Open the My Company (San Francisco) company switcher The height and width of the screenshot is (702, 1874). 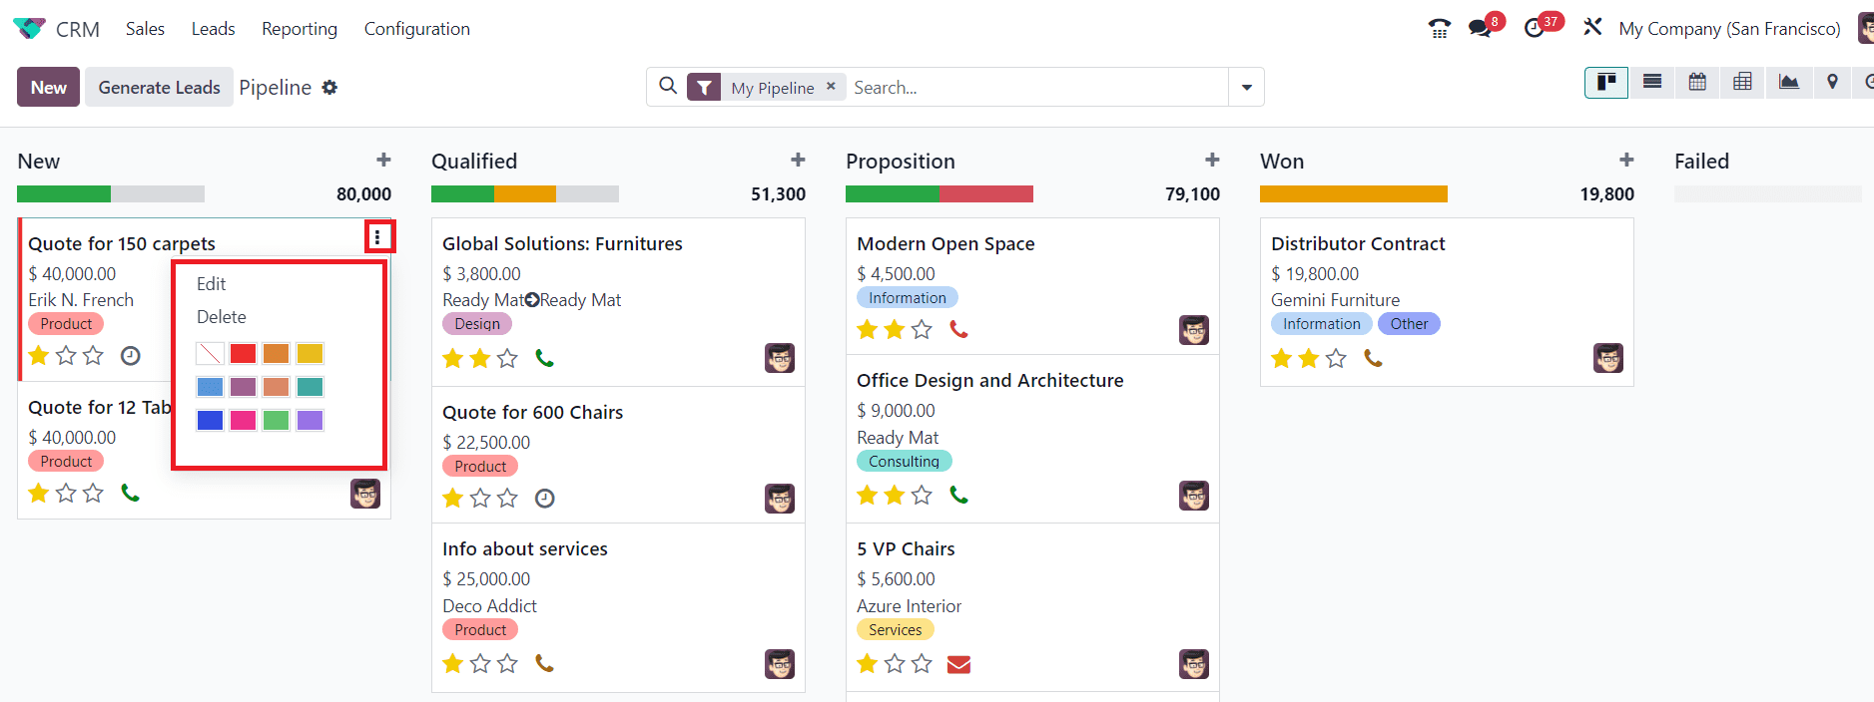pos(1729,29)
